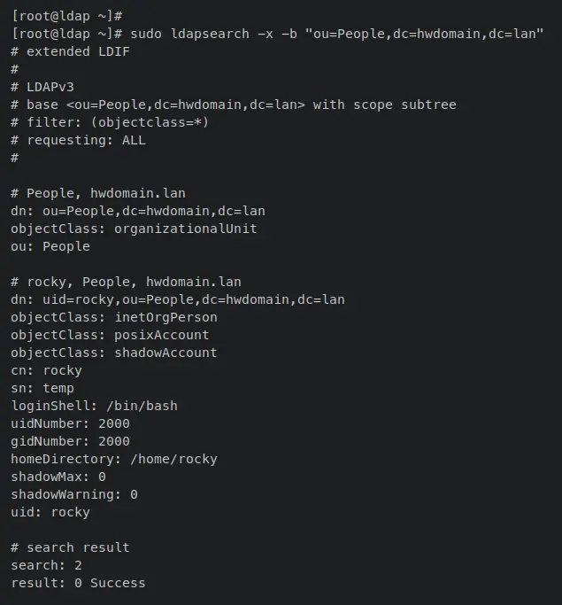Click the homeDirectory /home/rocky line

tap(114, 459)
